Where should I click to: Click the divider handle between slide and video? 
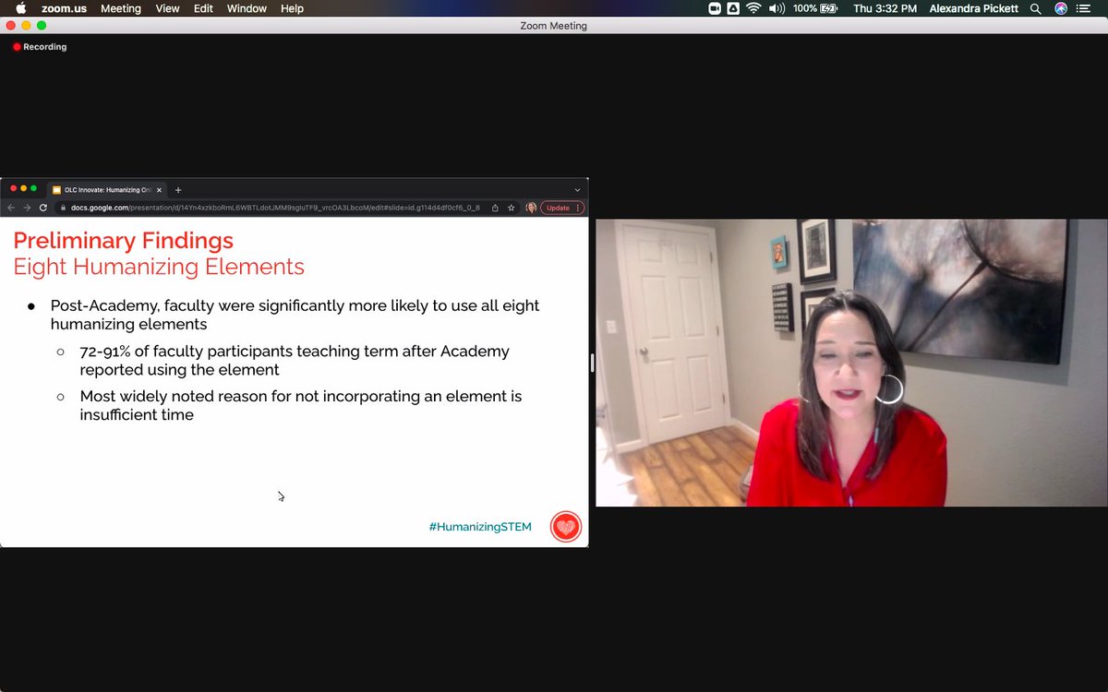coord(592,363)
